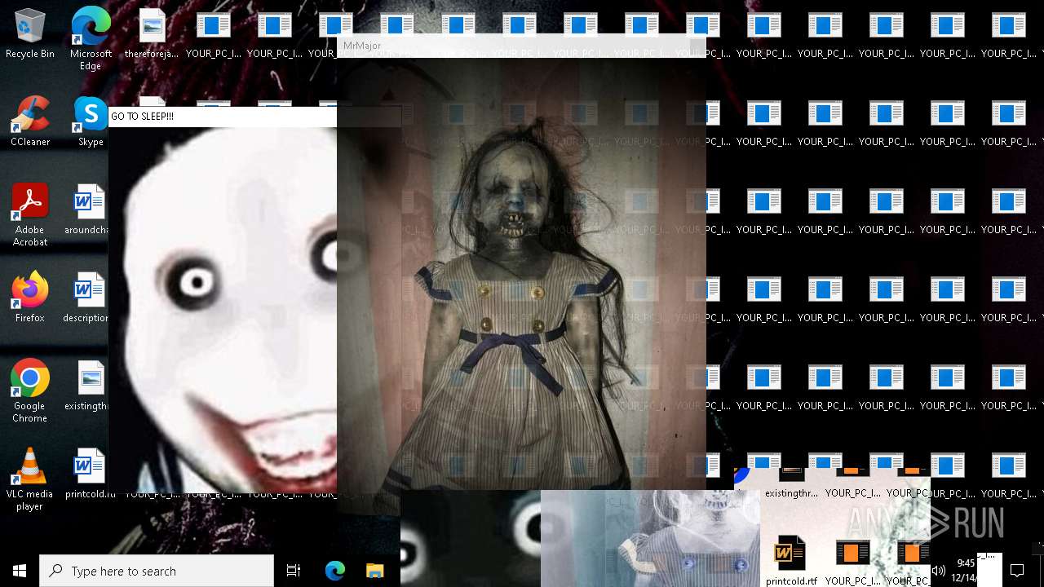Click the volume speaker tray icon
The width and height of the screenshot is (1044, 587).
coord(939,571)
